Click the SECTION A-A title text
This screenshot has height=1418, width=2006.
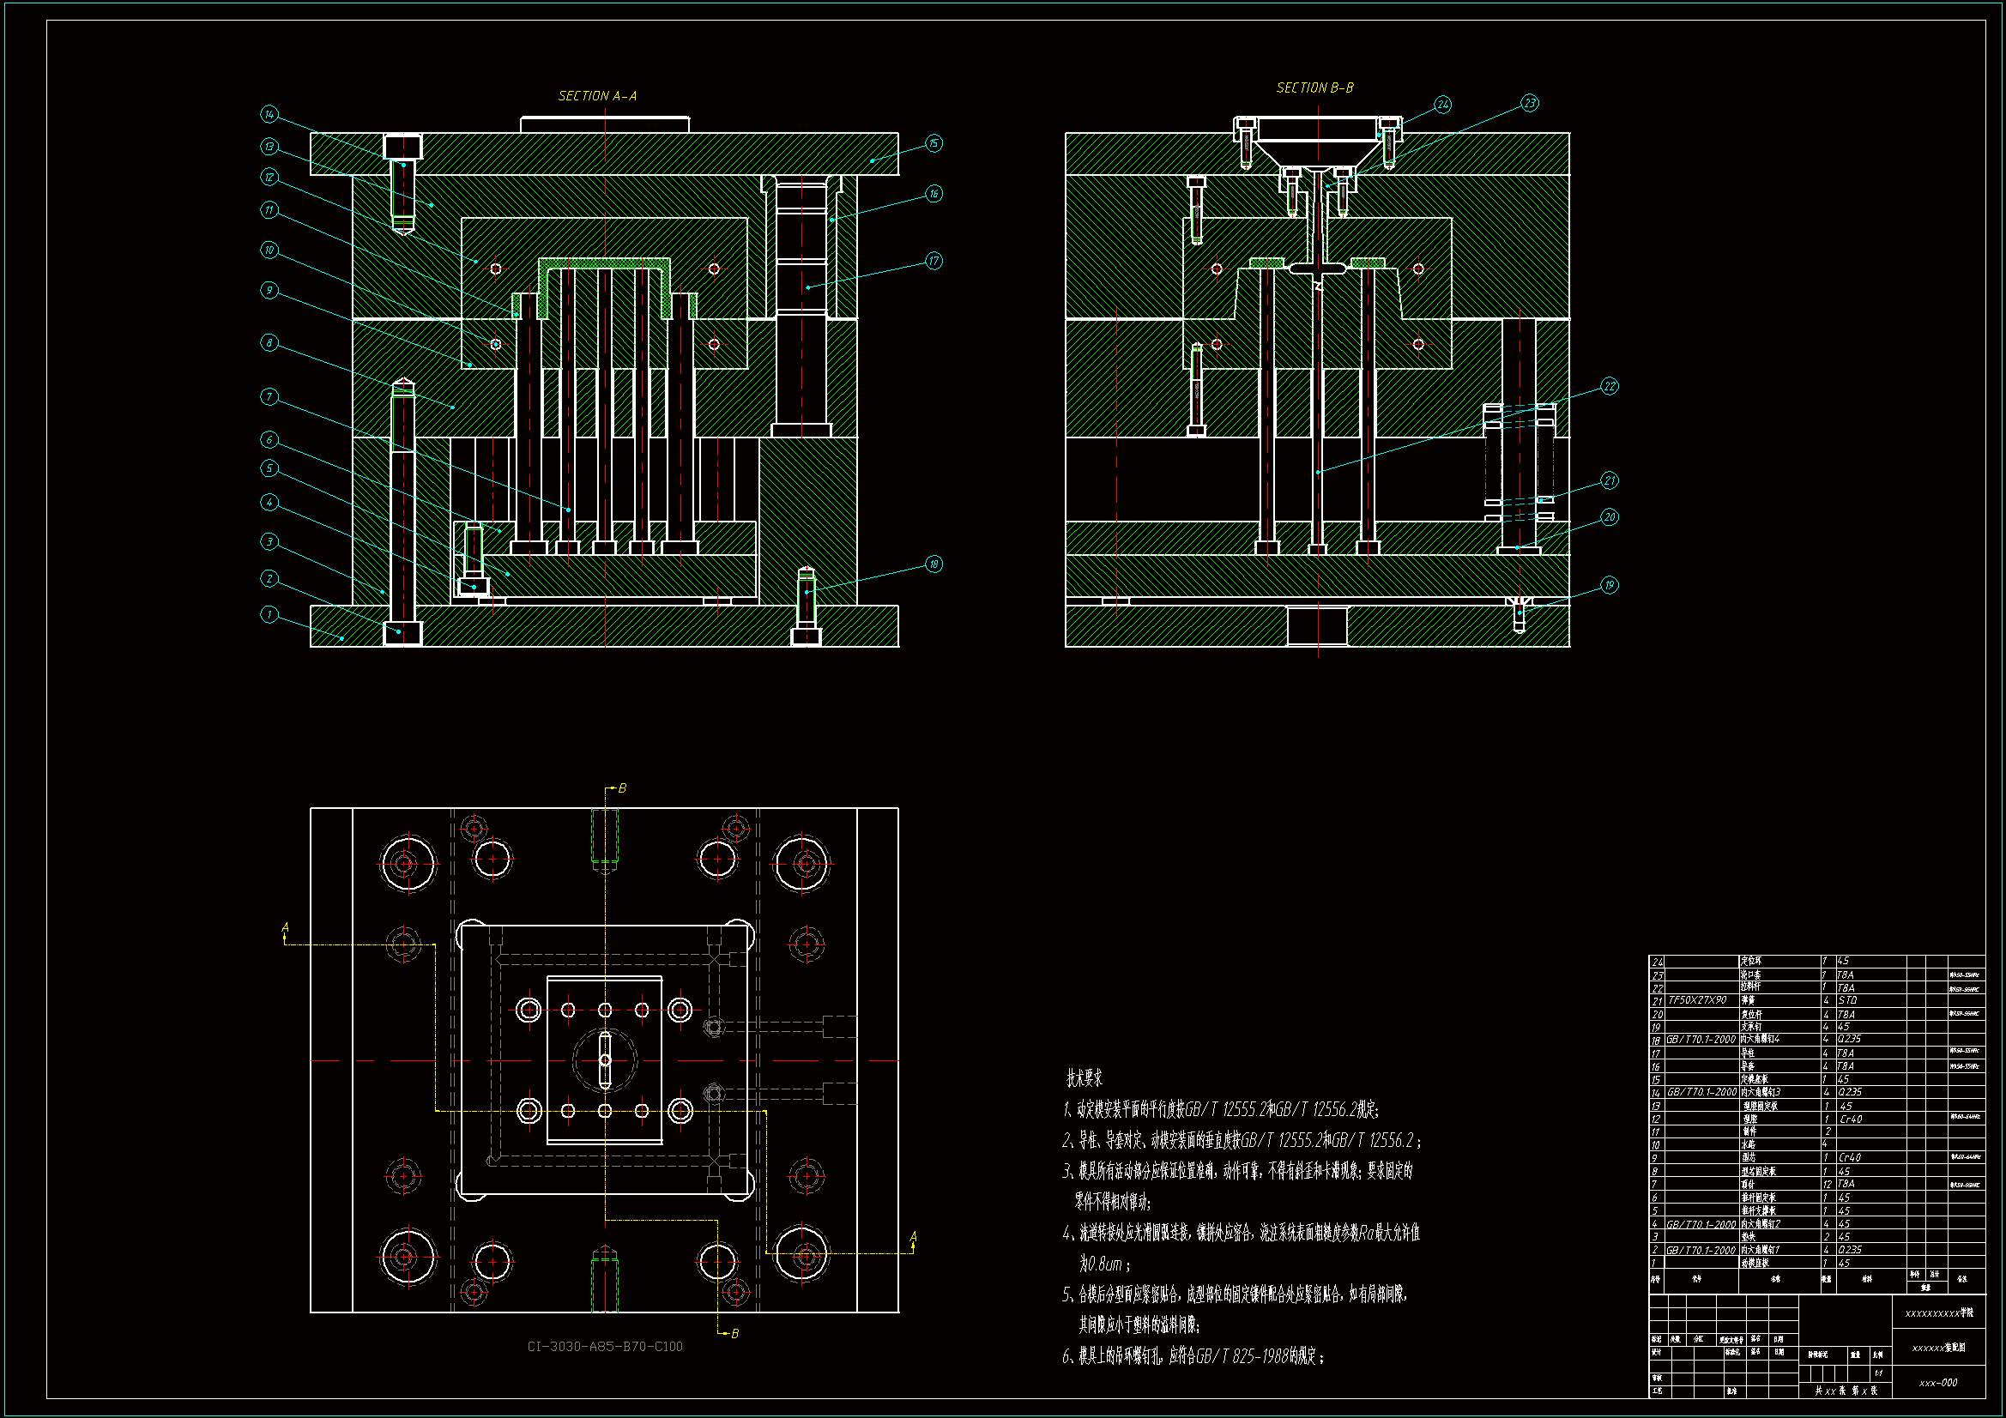coord(598,96)
